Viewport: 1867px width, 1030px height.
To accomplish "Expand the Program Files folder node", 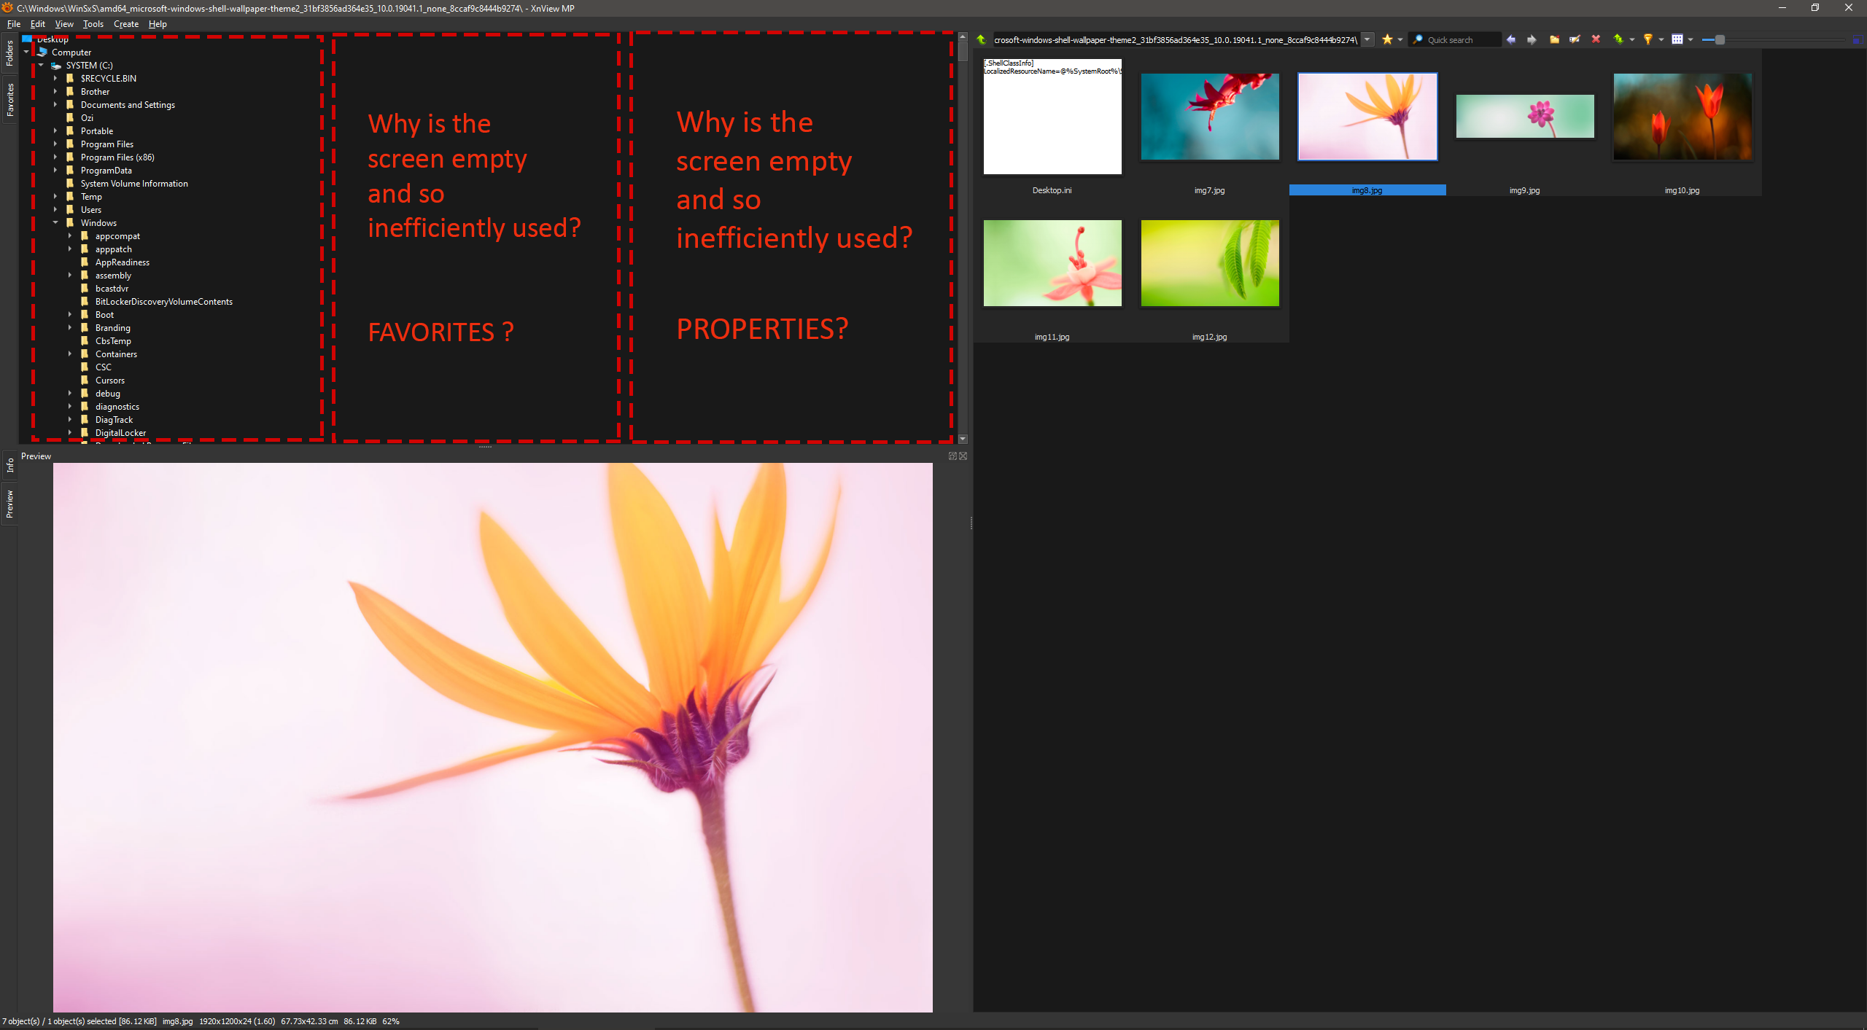I will click(x=55, y=144).
